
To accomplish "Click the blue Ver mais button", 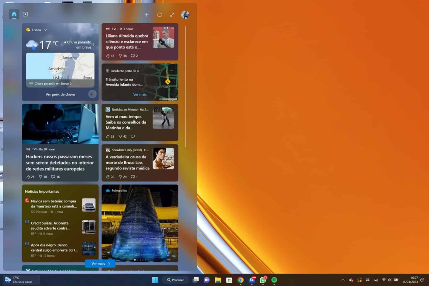I will coord(100,264).
